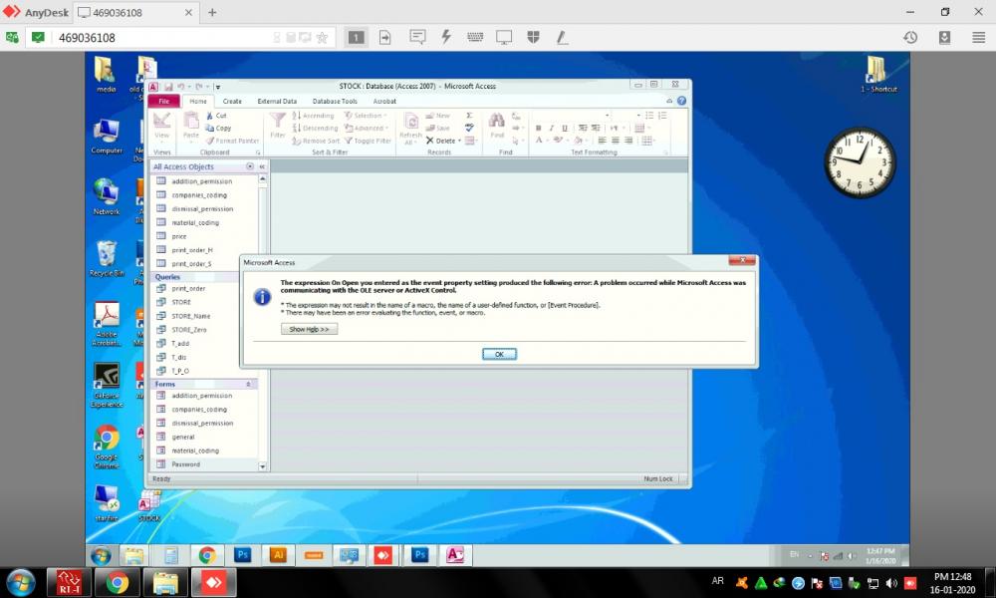This screenshot has width=996, height=598.
Task: Open the Advanced filter dropdown
Action: (366, 128)
